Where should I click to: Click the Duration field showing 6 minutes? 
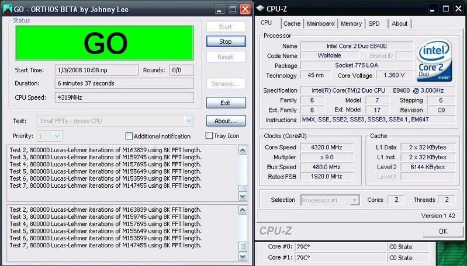(124, 83)
